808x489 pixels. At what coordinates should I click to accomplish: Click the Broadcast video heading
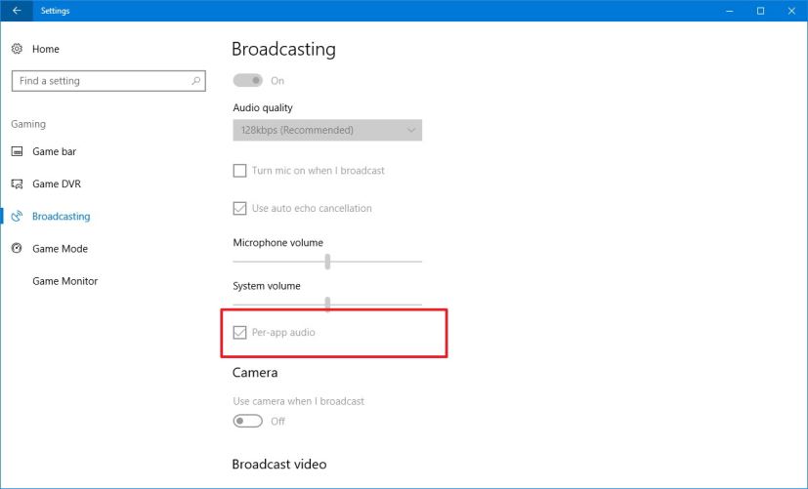tap(279, 464)
